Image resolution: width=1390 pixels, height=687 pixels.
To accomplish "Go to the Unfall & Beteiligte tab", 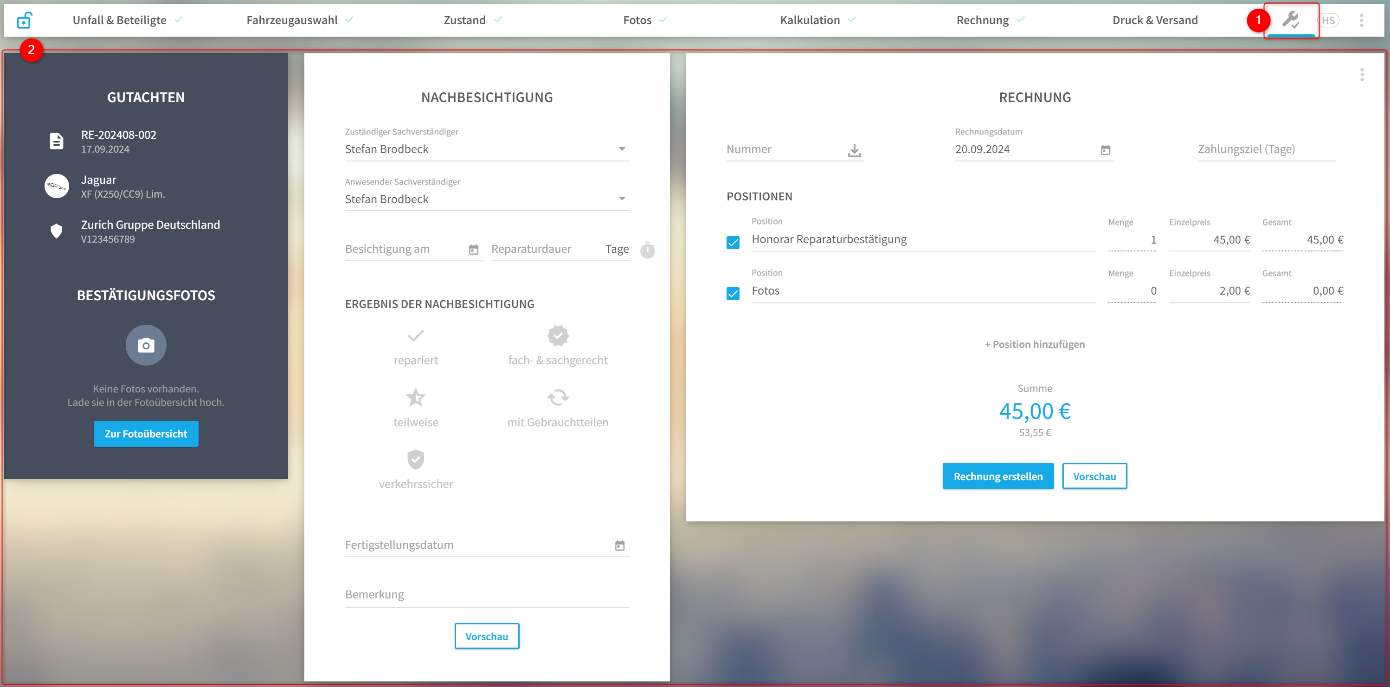I will point(119,20).
